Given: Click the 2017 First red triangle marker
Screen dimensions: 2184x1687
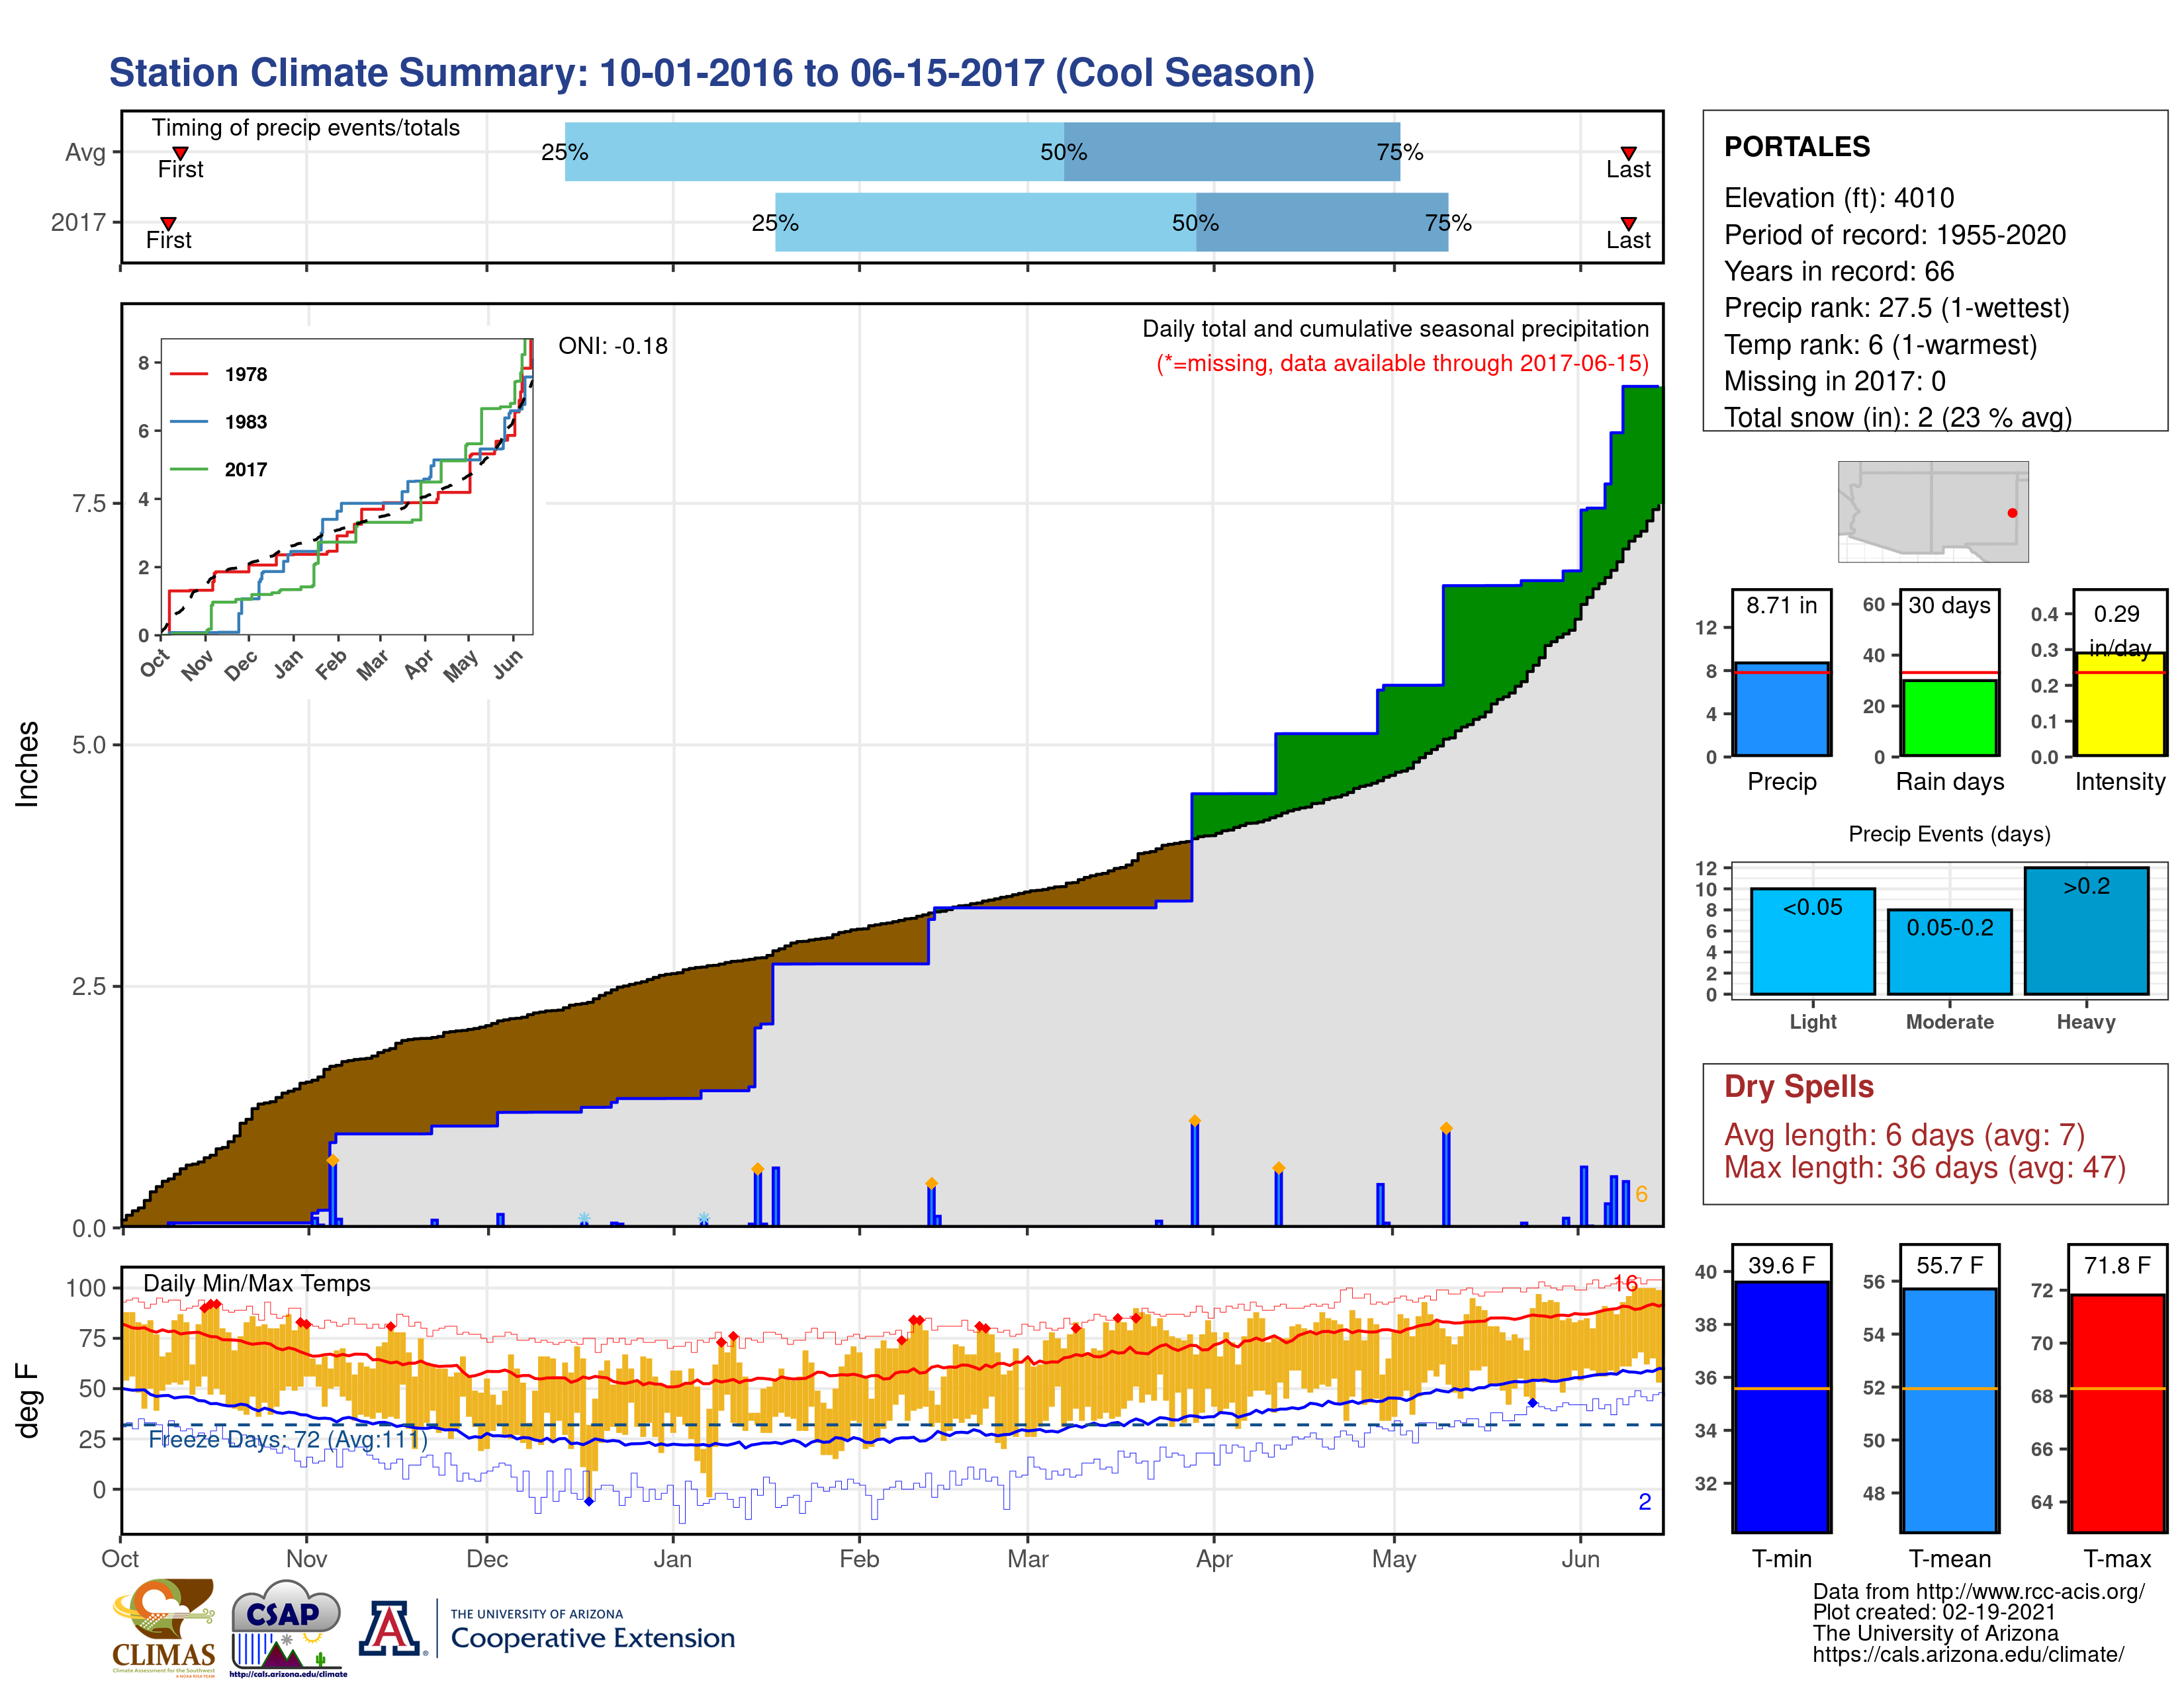Looking at the screenshot, I should (168, 224).
